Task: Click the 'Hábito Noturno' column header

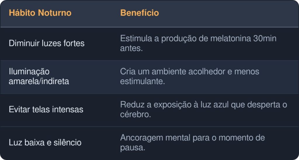Action: click(x=40, y=13)
